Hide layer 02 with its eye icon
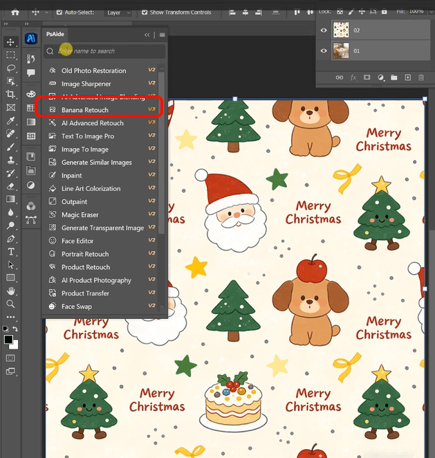Viewport: 435px width, 458px height. pyautogui.click(x=324, y=30)
